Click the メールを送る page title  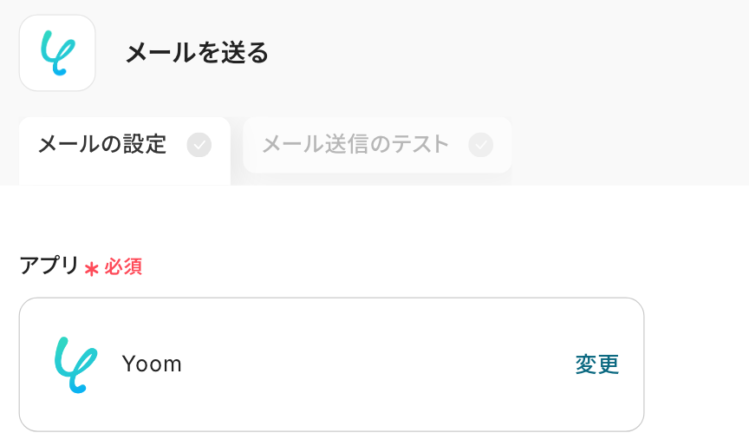[197, 54]
